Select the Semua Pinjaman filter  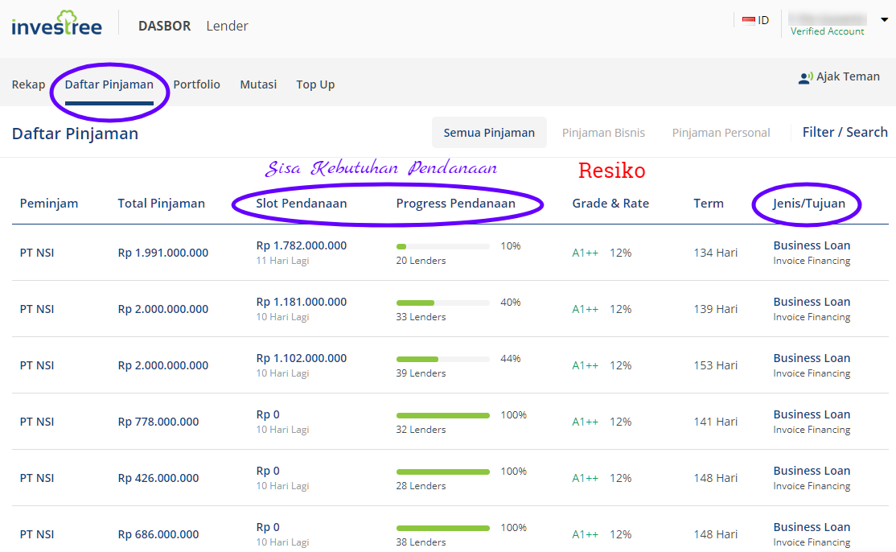(x=489, y=132)
